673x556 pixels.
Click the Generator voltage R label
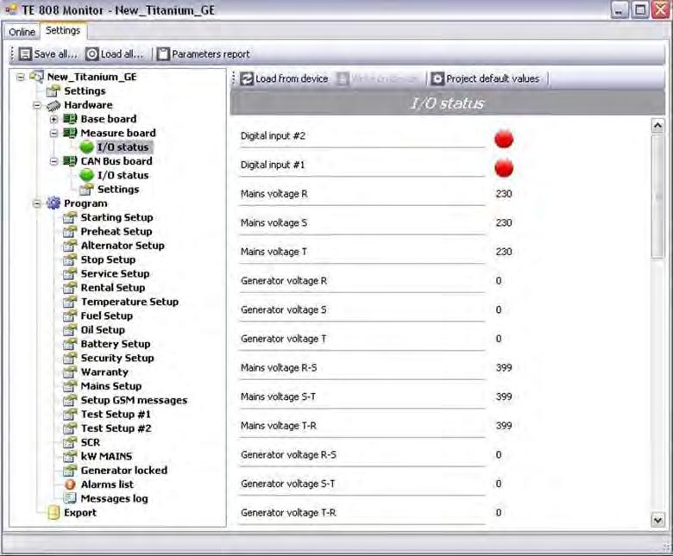pyautogui.click(x=284, y=281)
